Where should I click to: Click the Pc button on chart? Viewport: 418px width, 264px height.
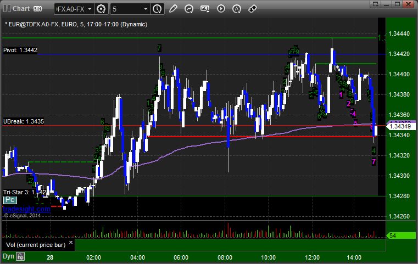[10, 200]
